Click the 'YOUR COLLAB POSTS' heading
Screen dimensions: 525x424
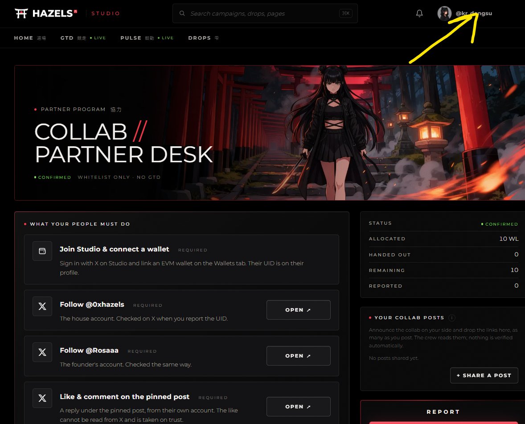point(410,317)
